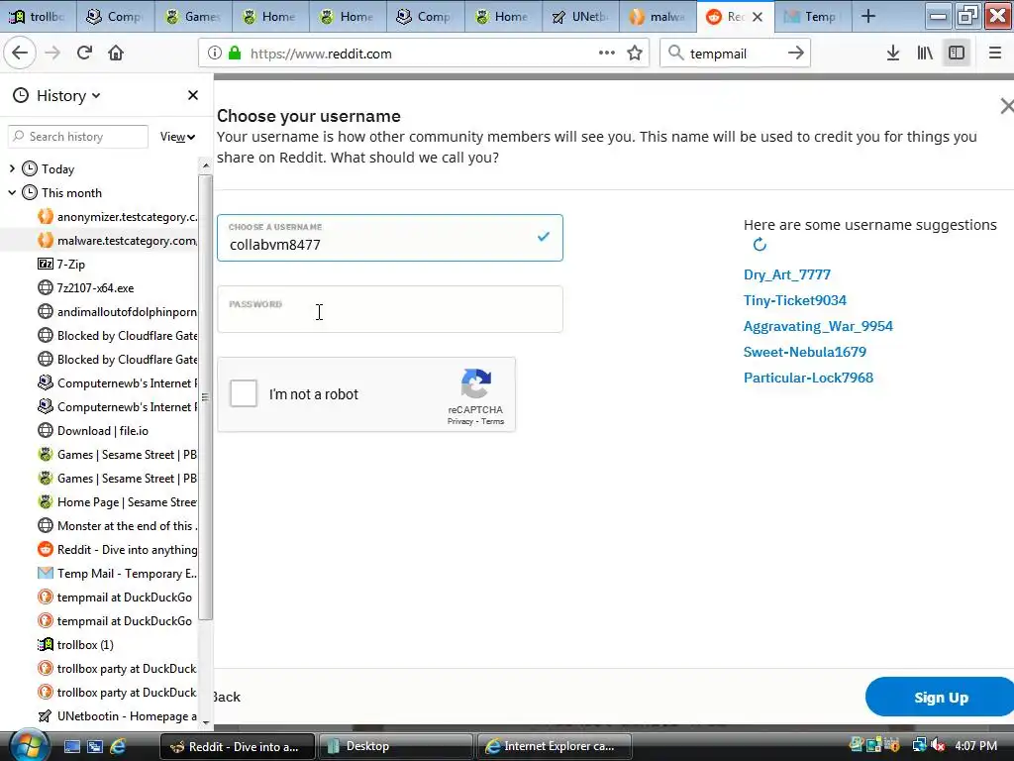Click the Search history box
The height and width of the screenshot is (761, 1014).
click(78, 137)
